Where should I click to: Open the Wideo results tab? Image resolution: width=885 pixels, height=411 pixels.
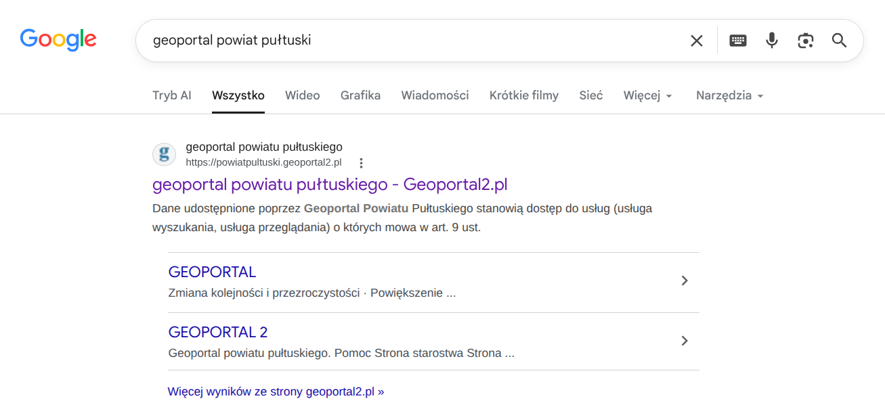[x=303, y=95]
